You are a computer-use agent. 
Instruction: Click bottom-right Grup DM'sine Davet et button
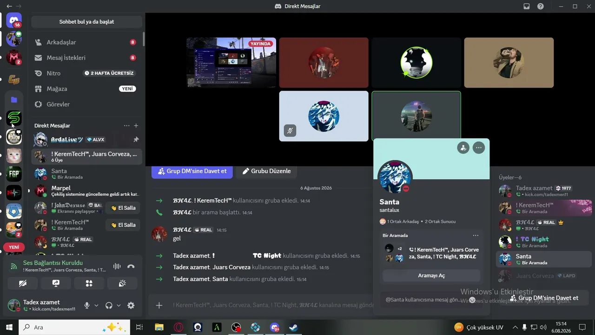(x=544, y=298)
